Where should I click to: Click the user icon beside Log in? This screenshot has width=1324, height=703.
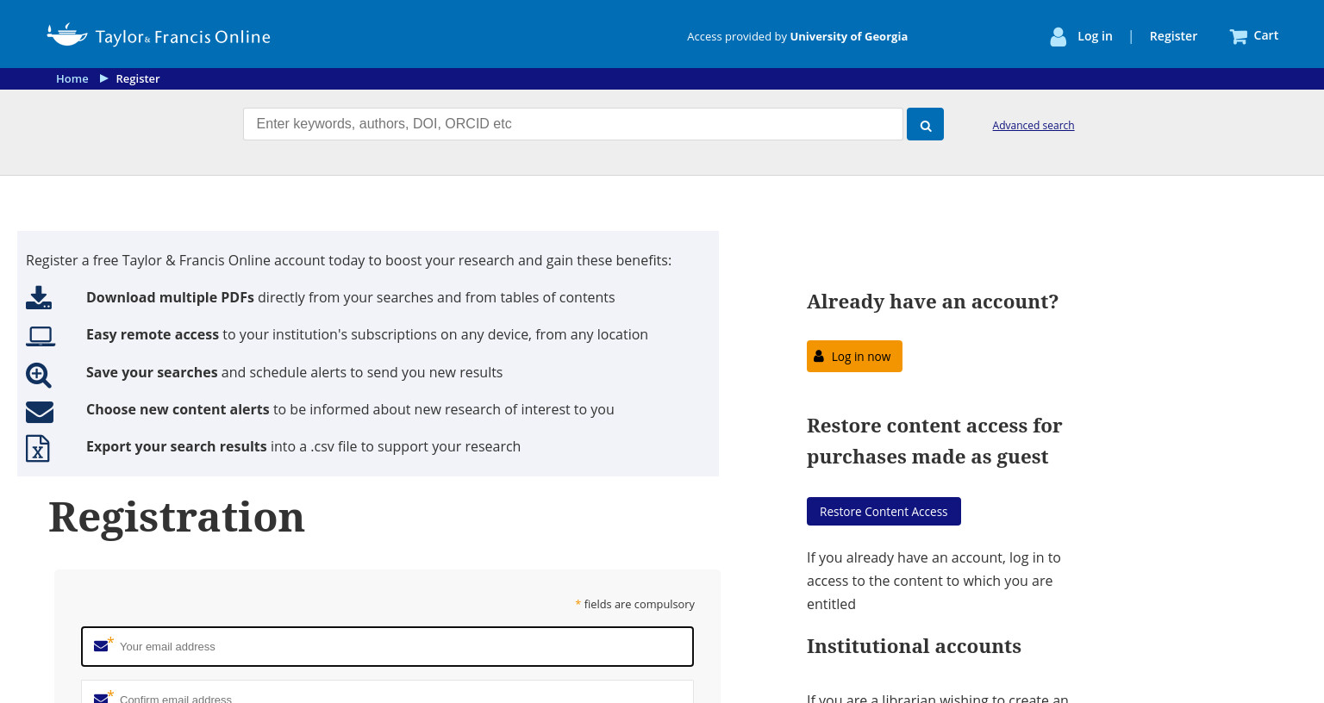pos(1058,36)
